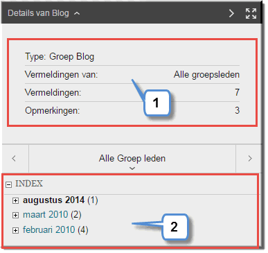This screenshot has height=253, width=268.
Task: Open the februari 2010 archive link
Action: pos(48,229)
